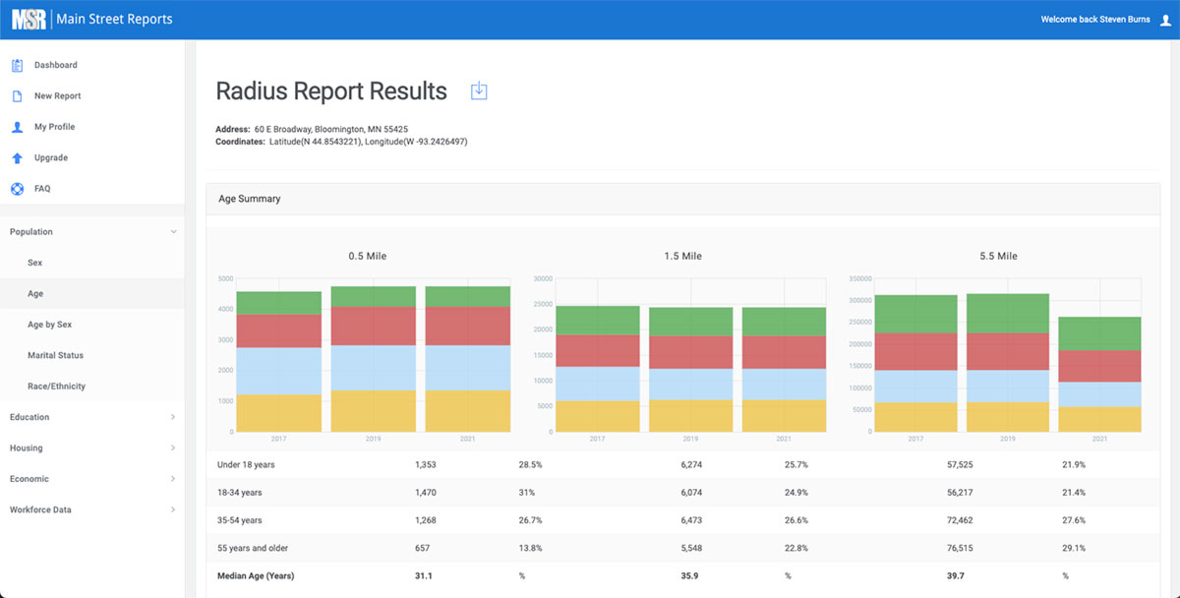Click the FAQ lifebuoy icon
1180x598 pixels.
click(17, 189)
